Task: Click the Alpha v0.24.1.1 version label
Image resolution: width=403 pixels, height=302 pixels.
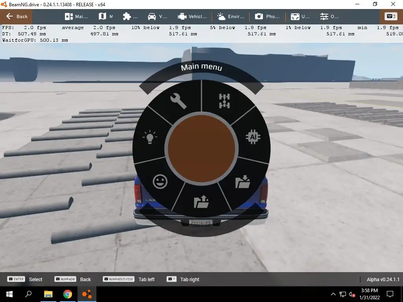Action: click(x=383, y=280)
